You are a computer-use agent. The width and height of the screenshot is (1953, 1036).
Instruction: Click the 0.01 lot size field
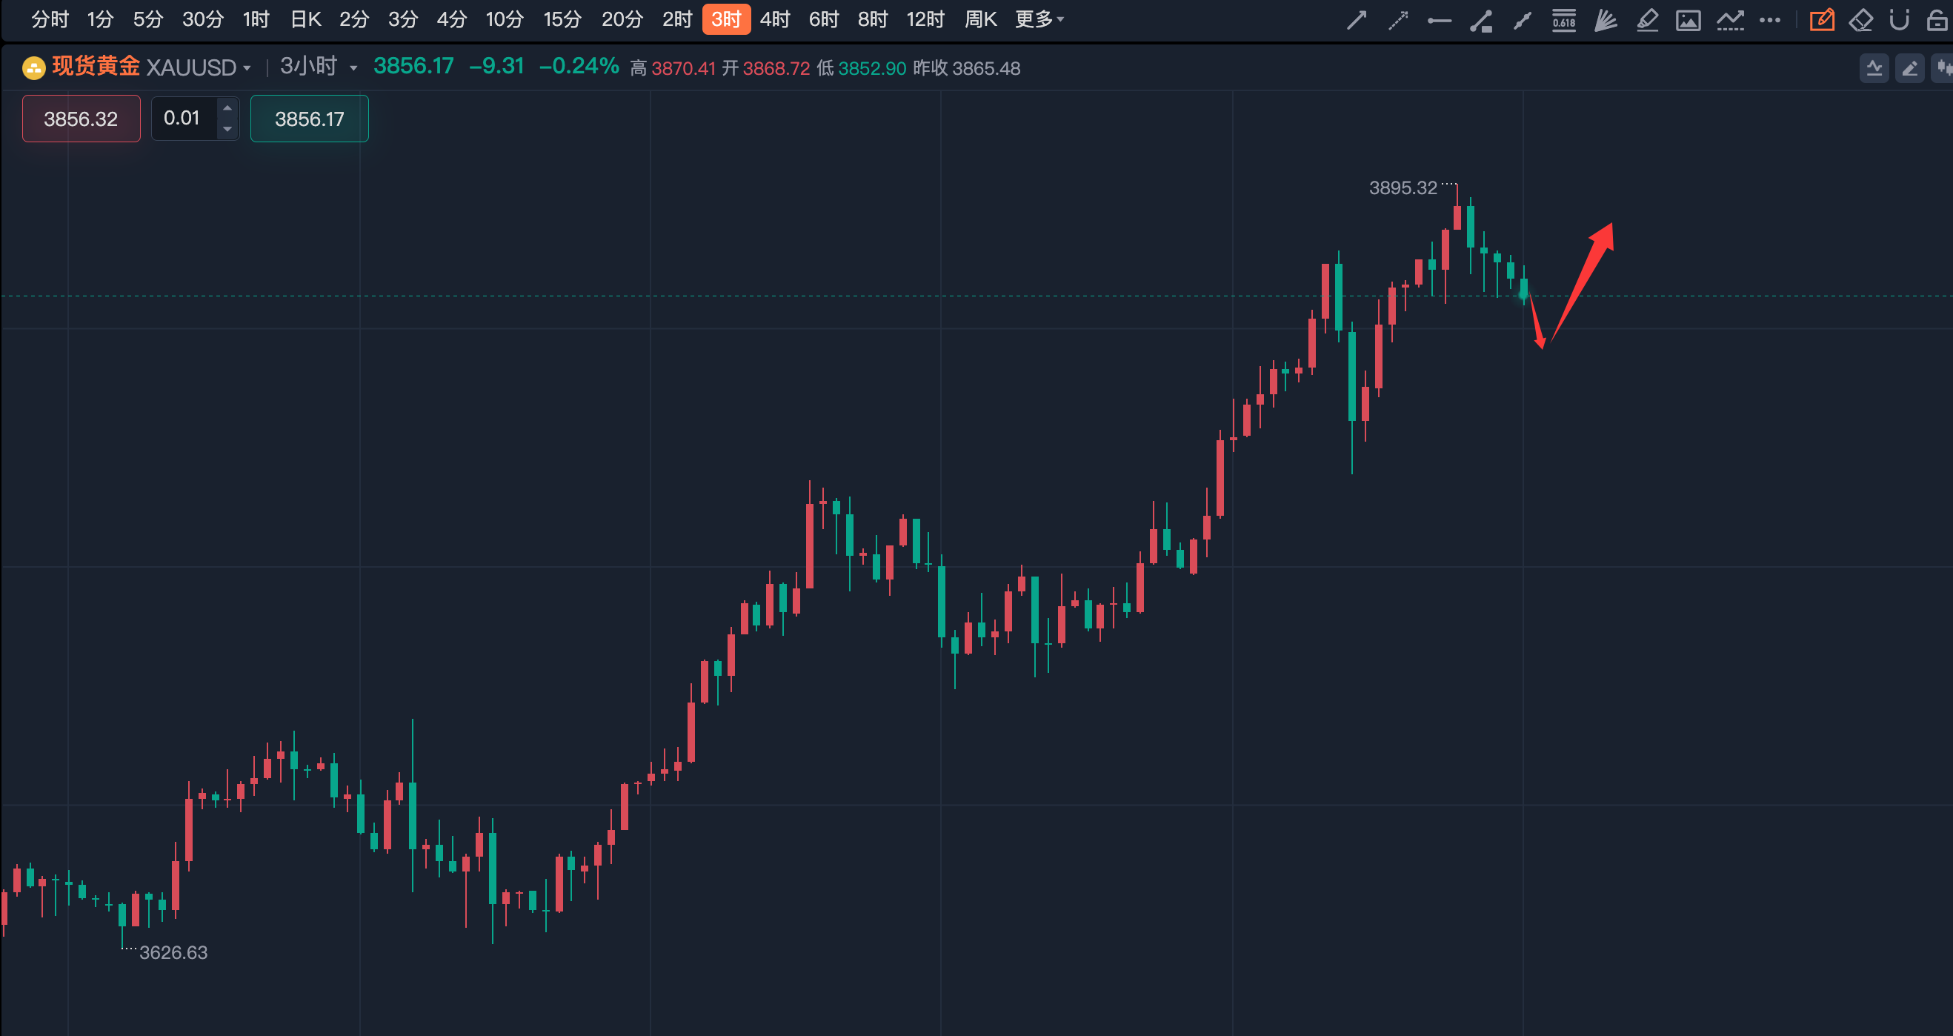182,119
